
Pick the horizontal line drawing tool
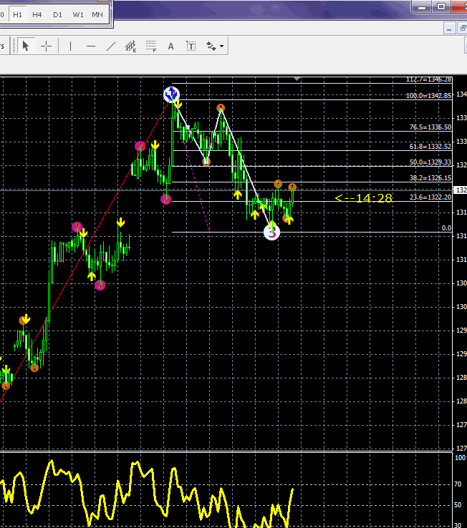coord(91,46)
